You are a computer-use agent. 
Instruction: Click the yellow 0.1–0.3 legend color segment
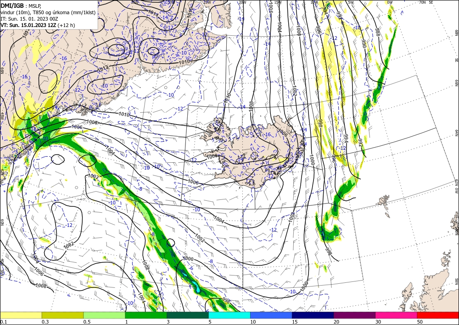21,315
